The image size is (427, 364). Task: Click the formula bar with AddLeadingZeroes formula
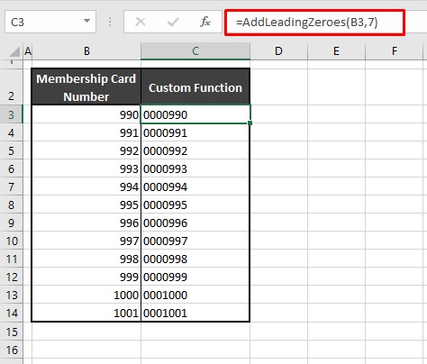click(x=314, y=23)
